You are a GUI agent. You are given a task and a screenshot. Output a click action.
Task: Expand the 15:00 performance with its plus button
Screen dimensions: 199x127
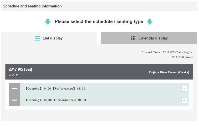(184, 89)
